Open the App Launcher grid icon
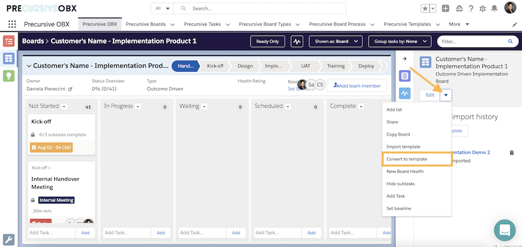 tap(12, 24)
